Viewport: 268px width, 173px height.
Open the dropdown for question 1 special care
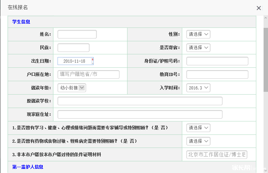198,128
